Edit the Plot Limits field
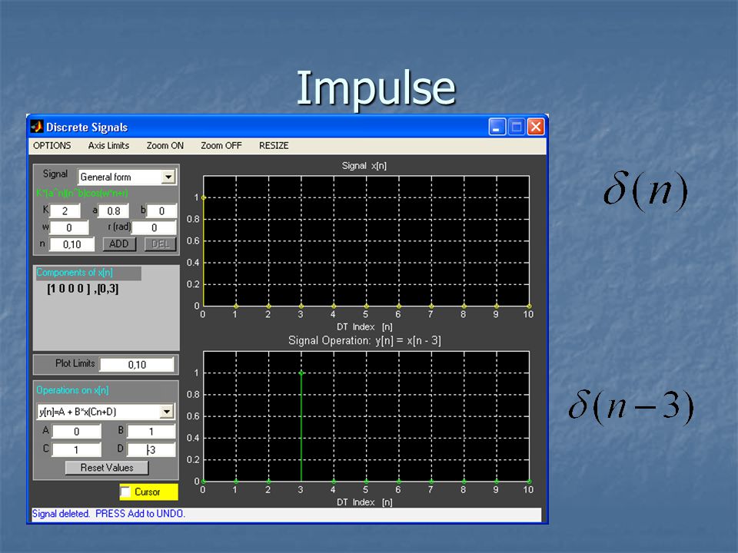The image size is (738, 553). 137,364
